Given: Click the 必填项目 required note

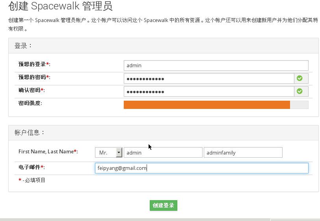Looking at the screenshot, I should pos(32,180).
